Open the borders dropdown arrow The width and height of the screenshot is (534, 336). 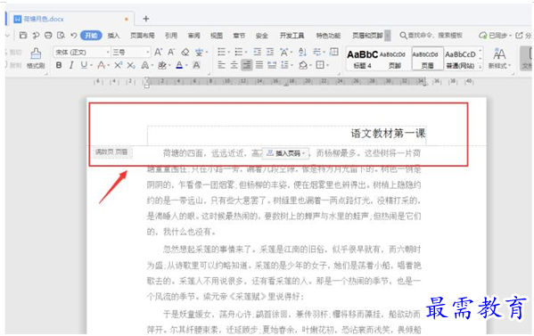point(327,65)
